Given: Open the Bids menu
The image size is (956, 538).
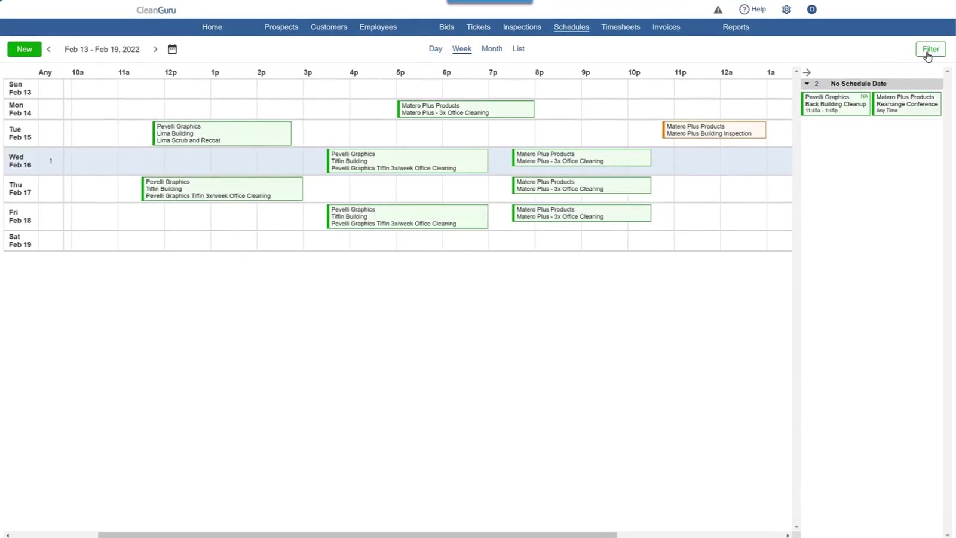Looking at the screenshot, I should point(446,27).
